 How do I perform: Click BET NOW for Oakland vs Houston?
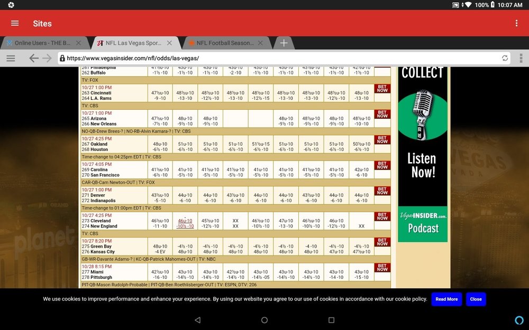pyautogui.click(x=382, y=140)
